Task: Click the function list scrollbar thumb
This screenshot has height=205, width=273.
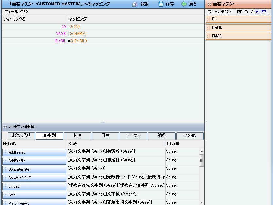Action: coord(202,161)
